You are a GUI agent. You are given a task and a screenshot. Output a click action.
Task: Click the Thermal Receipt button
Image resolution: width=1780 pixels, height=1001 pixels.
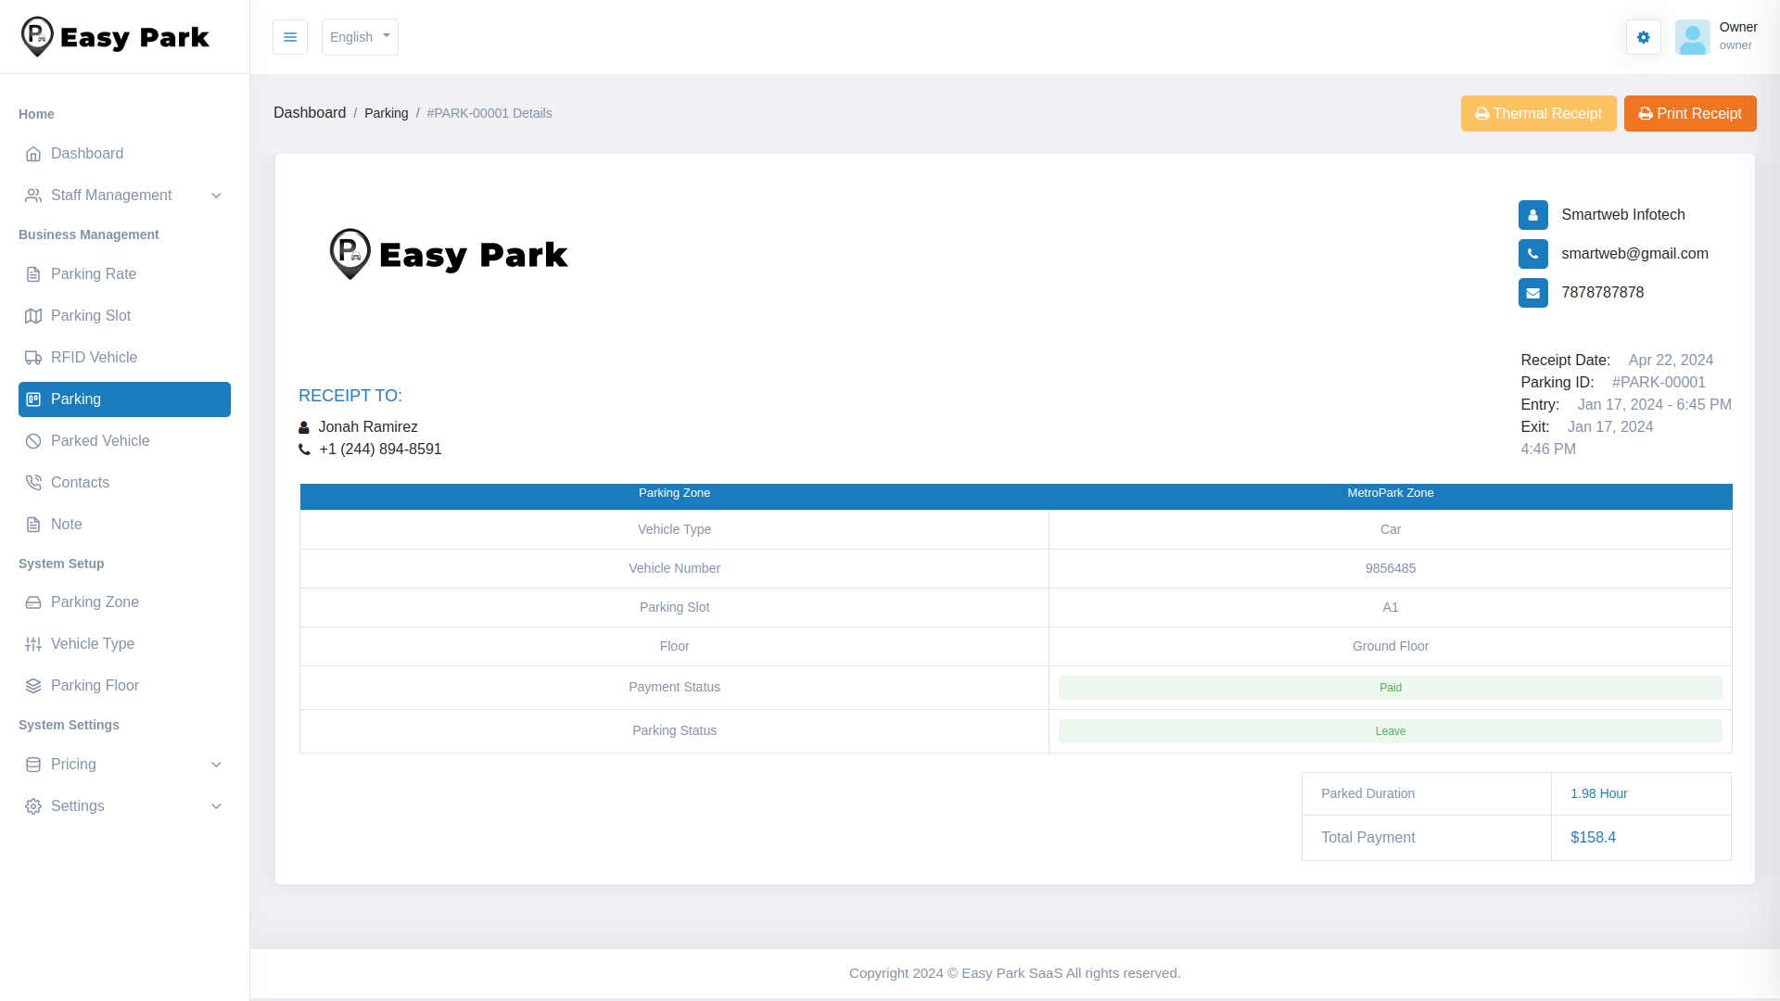tap(1538, 113)
